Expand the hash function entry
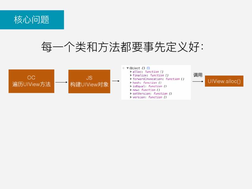Screen dimensions: 252x189 (131, 83)
